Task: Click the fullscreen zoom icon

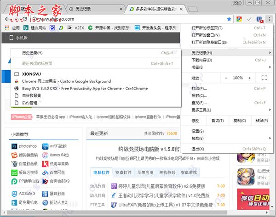Action: tap(264, 78)
